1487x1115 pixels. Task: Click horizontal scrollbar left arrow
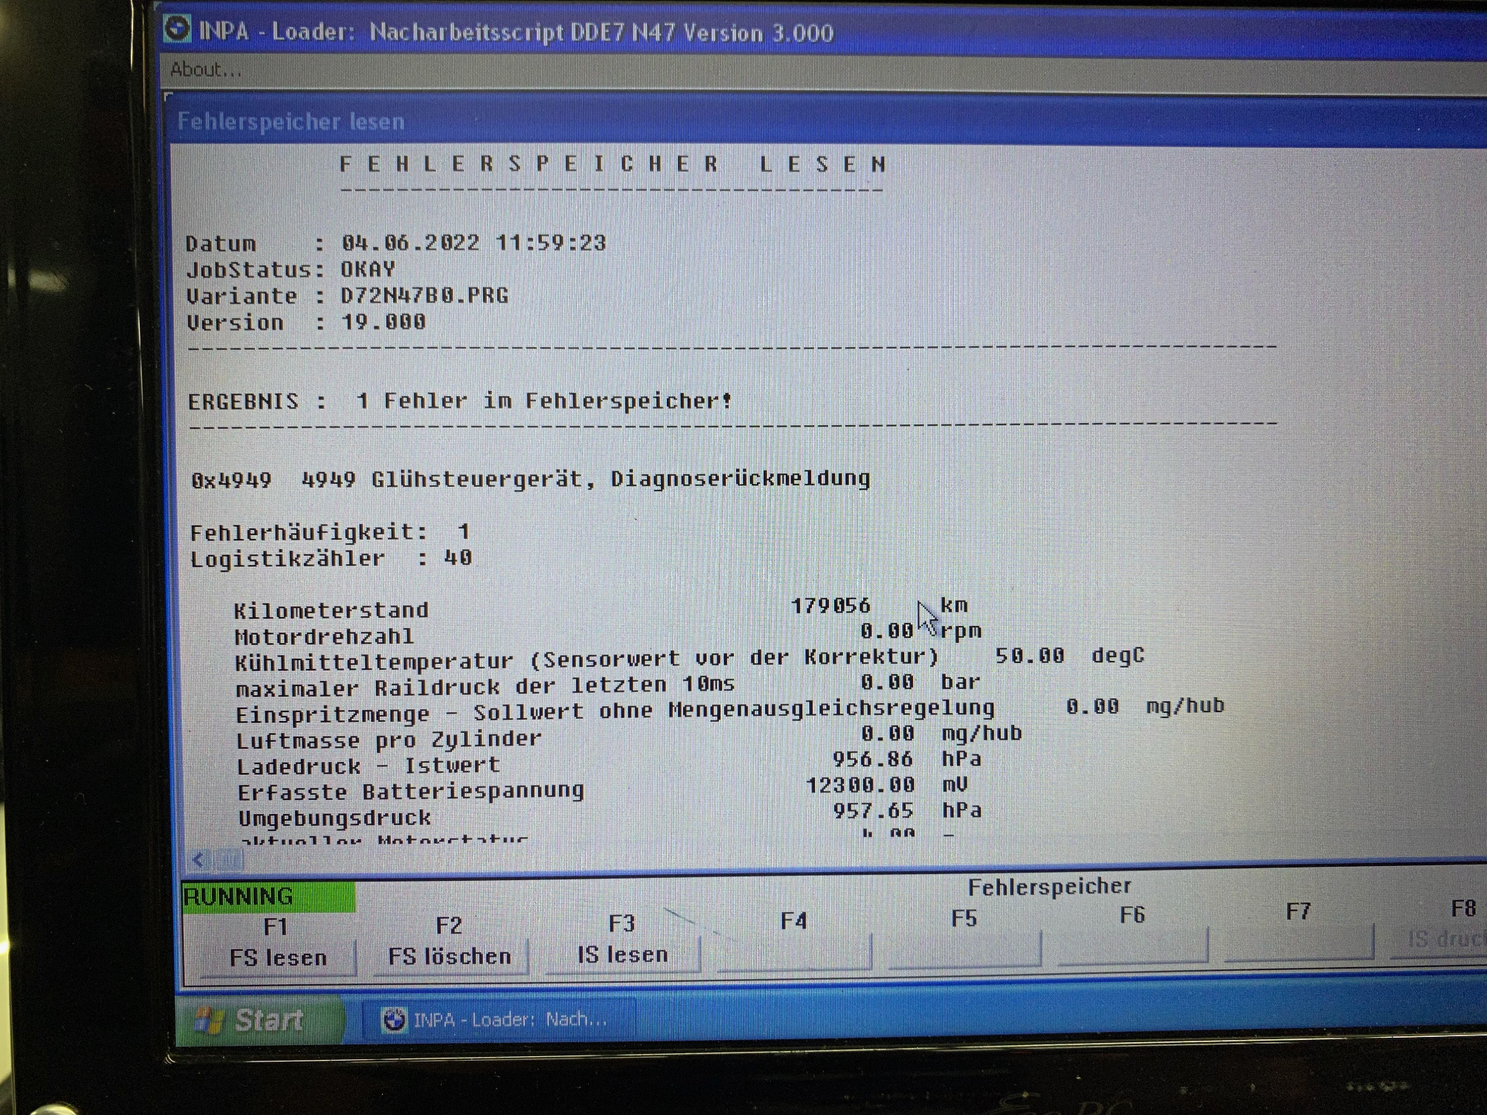[x=199, y=860]
